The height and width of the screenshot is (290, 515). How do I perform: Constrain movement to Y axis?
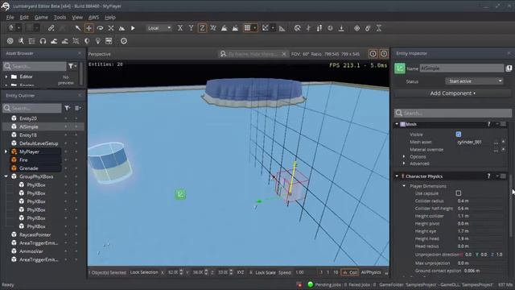(x=191, y=28)
